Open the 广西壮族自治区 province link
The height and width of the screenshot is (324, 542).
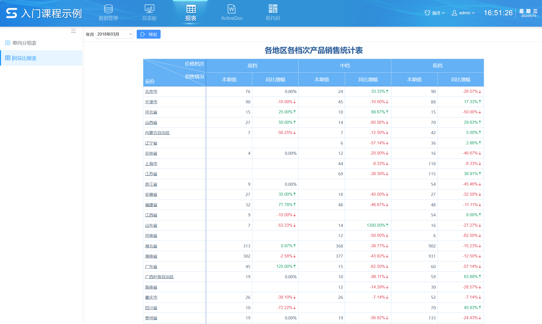point(159,277)
